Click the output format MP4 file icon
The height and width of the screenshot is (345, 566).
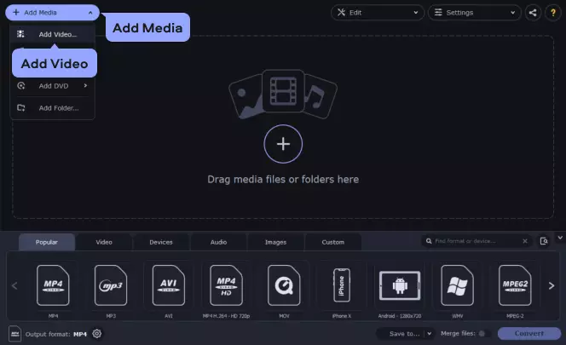click(x=14, y=334)
